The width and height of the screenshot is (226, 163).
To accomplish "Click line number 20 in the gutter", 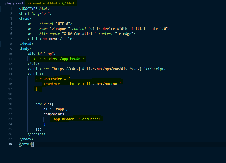I will pyautogui.click(x=10, y=104).
